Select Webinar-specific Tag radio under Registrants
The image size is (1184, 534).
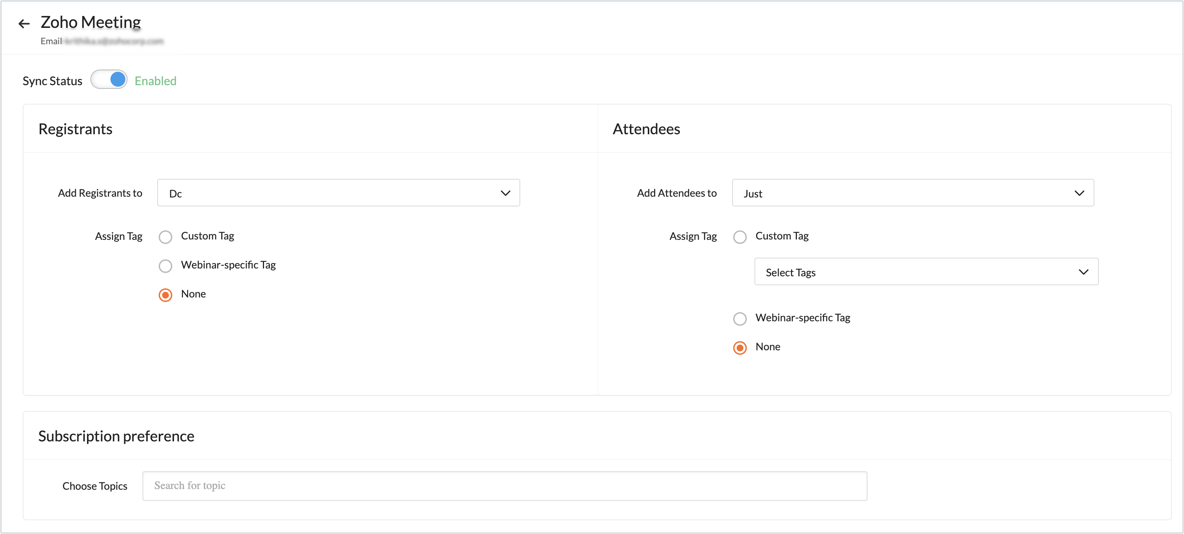click(x=165, y=266)
